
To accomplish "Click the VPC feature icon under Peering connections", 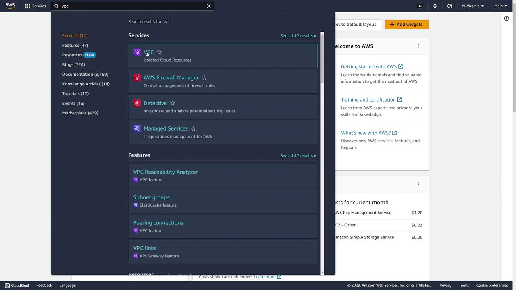I will tap(136, 230).
